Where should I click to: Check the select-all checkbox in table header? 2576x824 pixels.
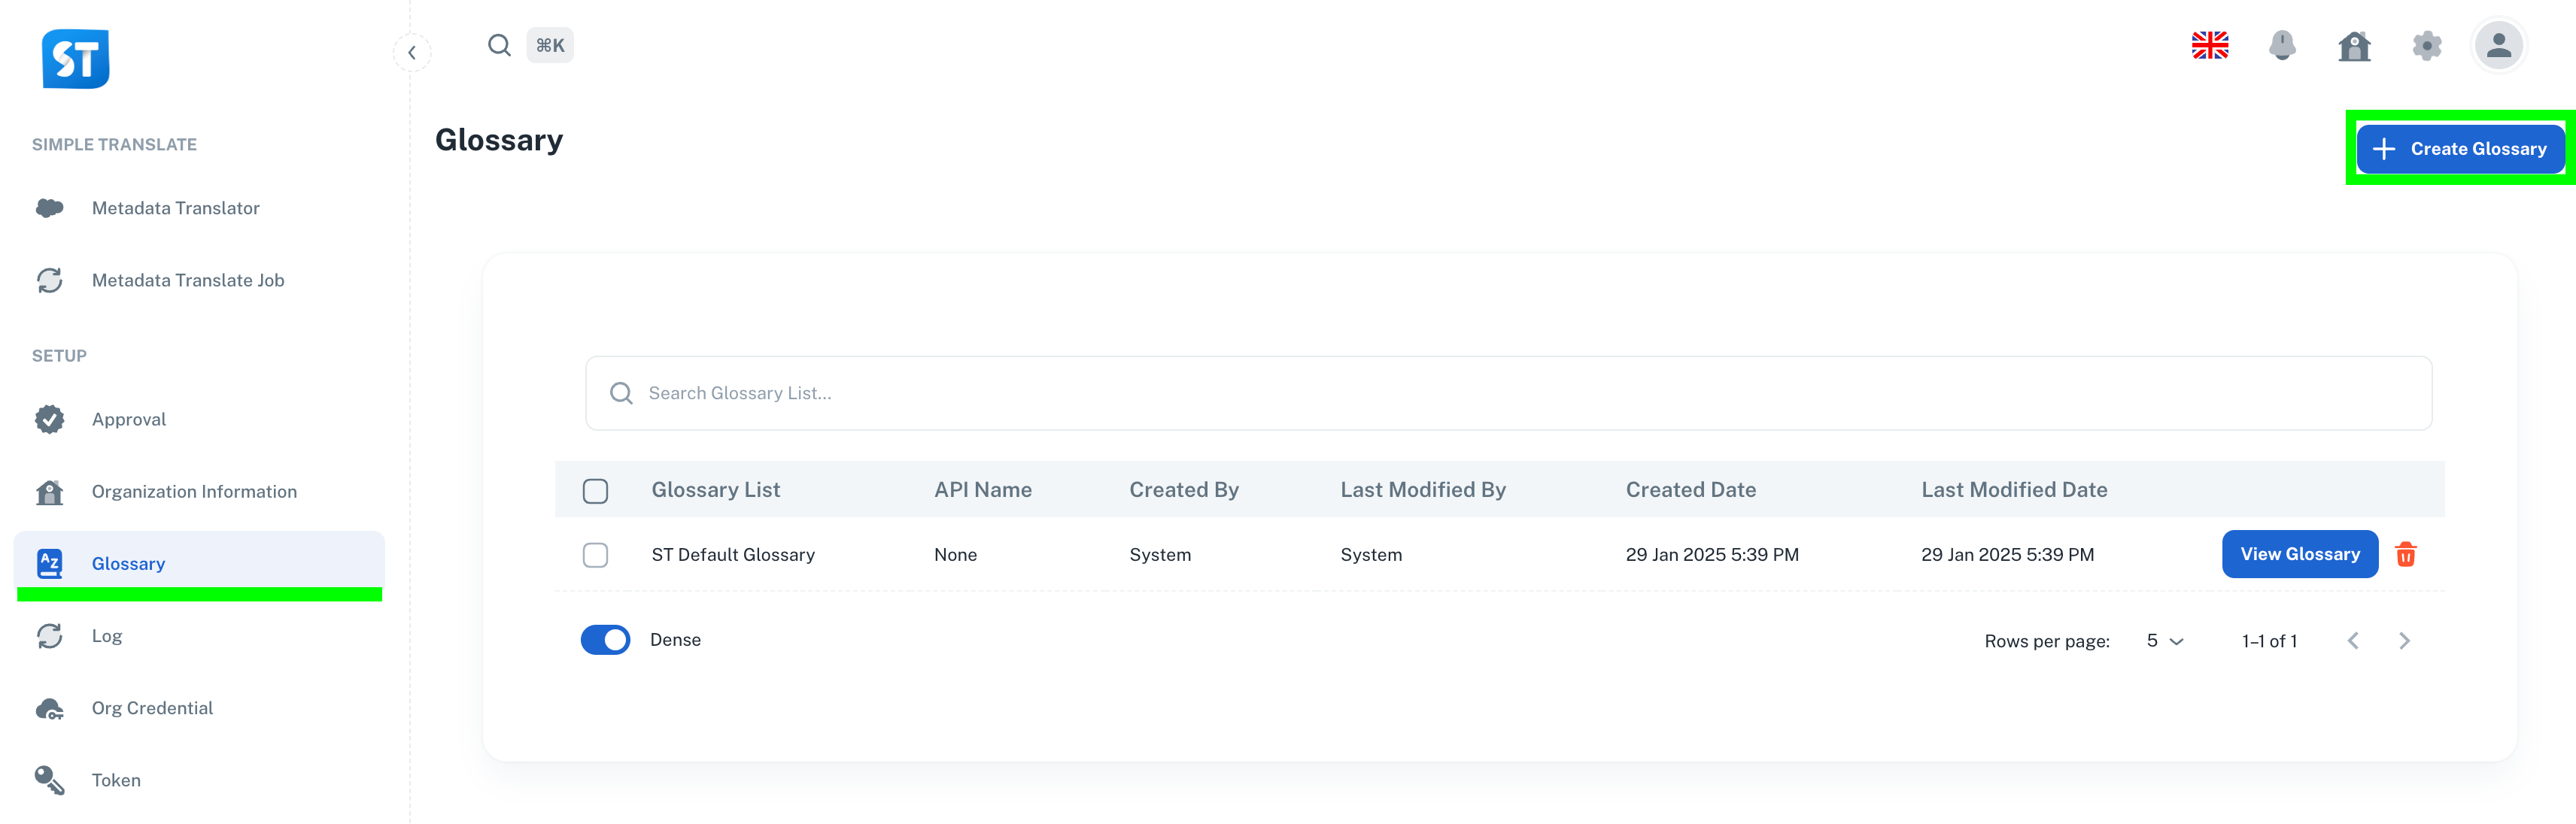click(x=595, y=490)
